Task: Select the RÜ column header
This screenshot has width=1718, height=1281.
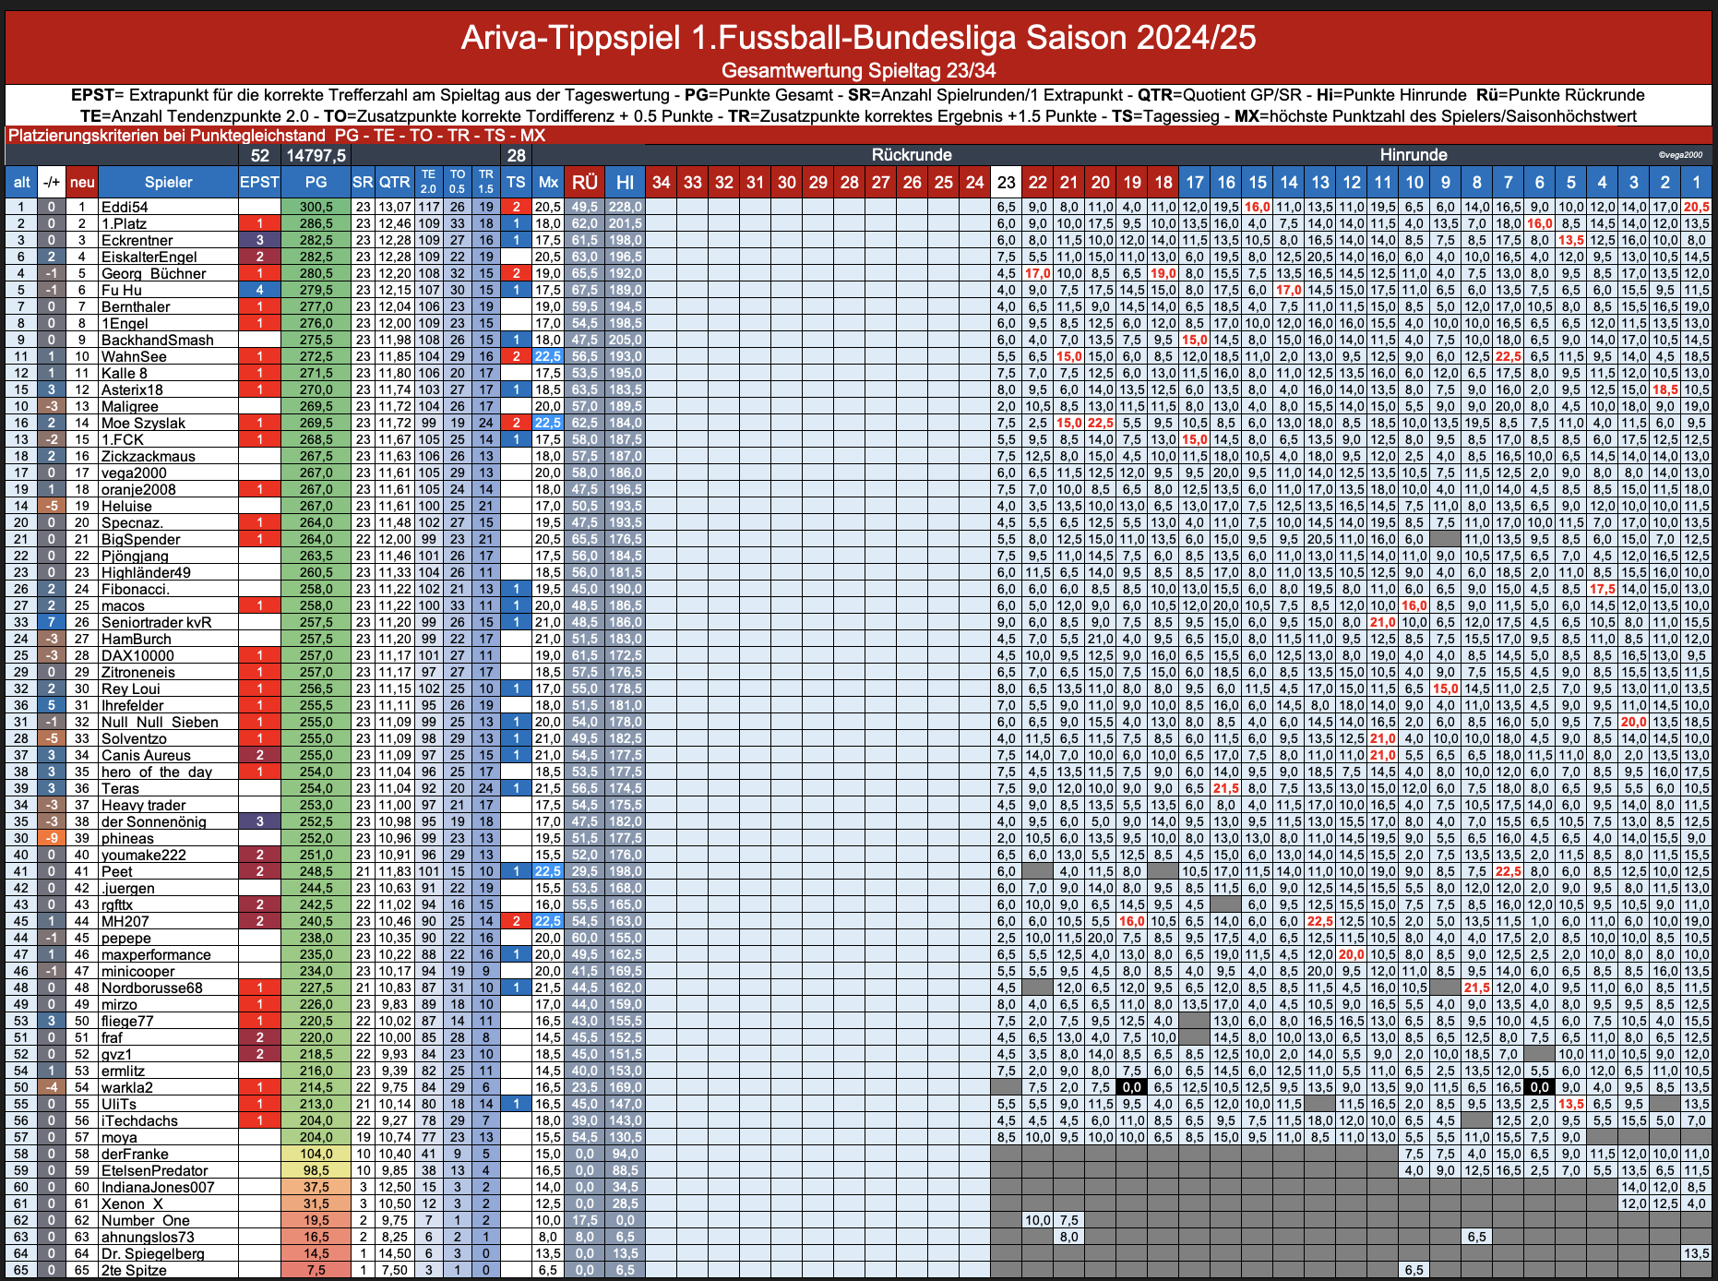Action: (584, 182)
